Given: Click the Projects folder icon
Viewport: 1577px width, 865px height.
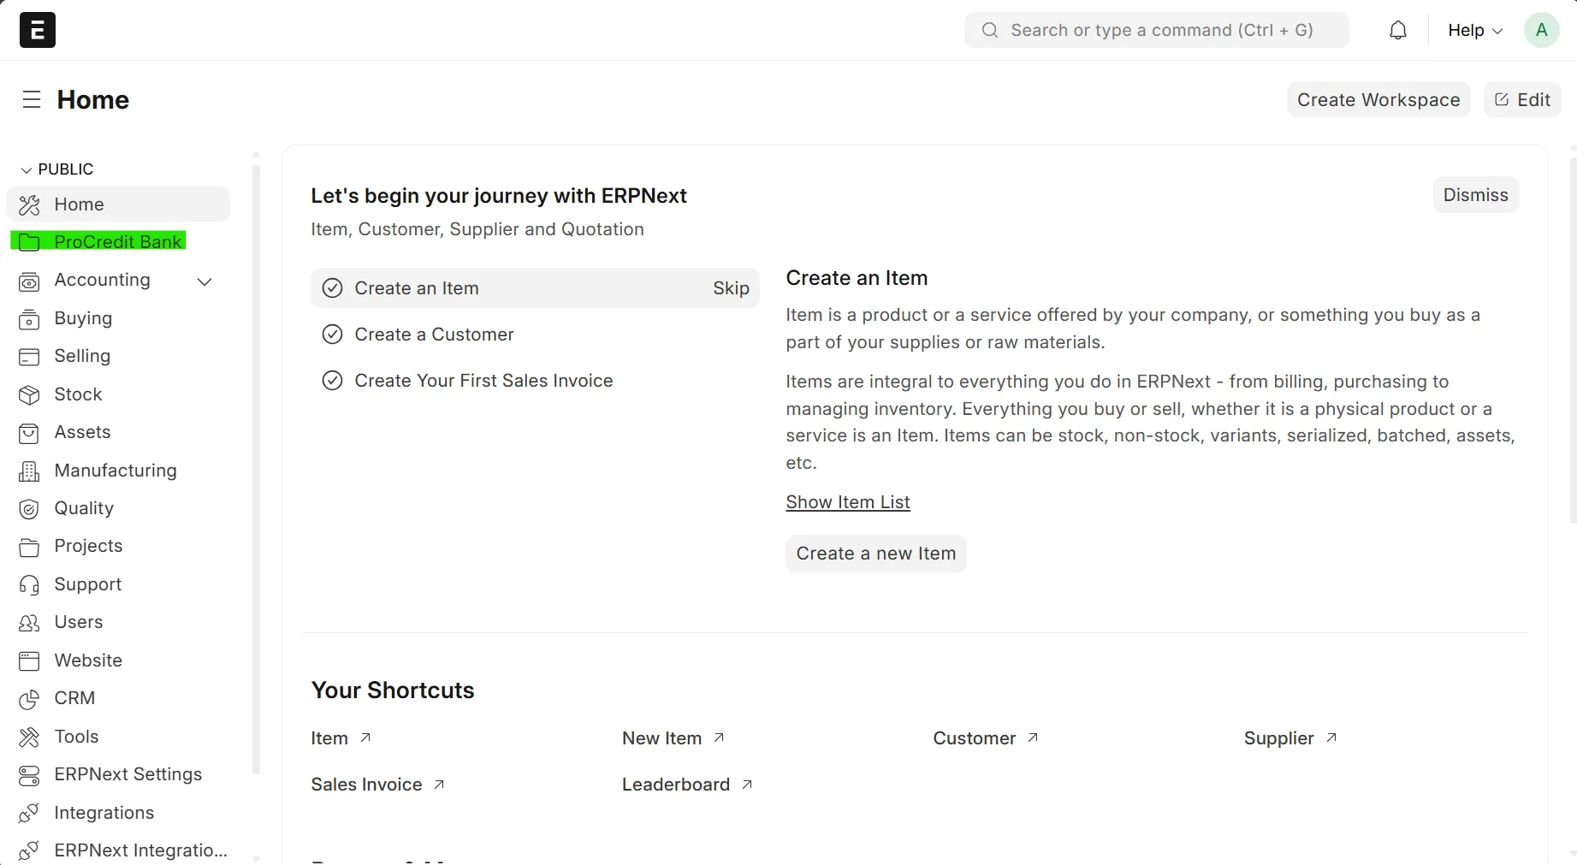Looking at the screenshot, I should (29, 547).
